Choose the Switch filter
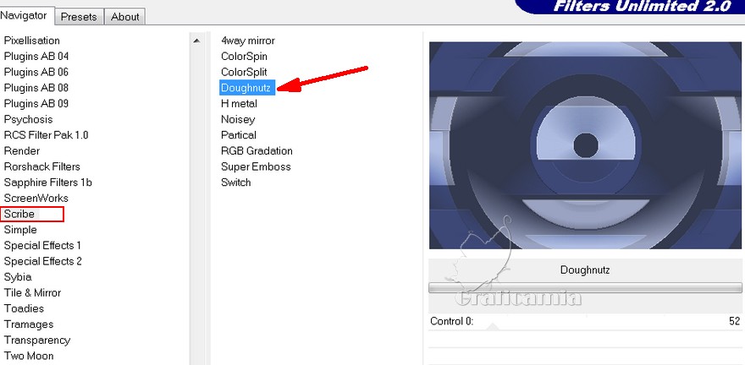745x365 pixels. coord(235,182)
